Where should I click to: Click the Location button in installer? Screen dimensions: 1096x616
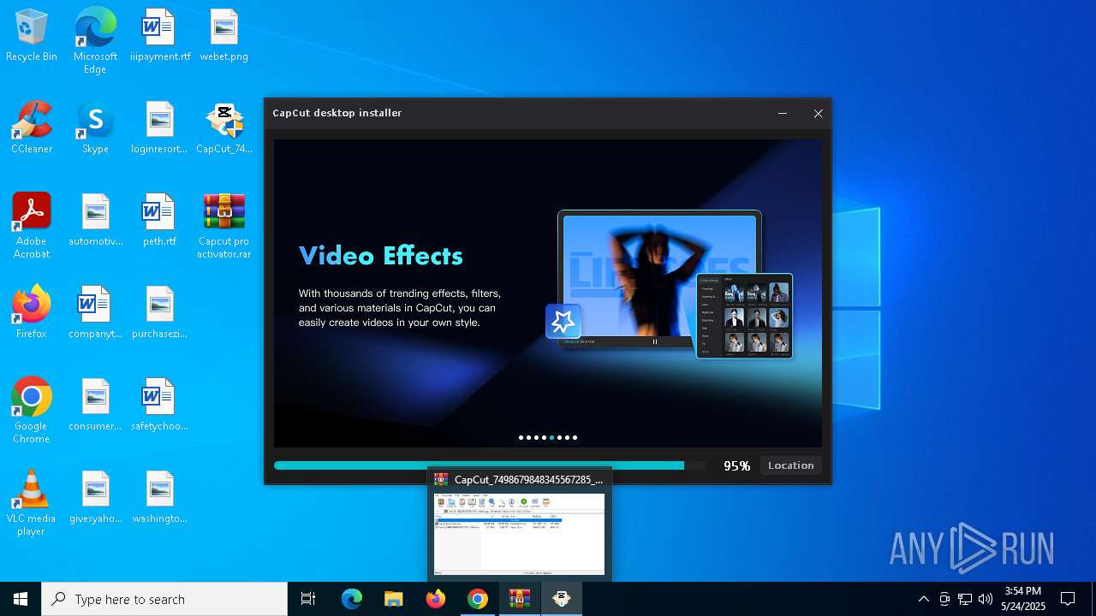point(790,465)
